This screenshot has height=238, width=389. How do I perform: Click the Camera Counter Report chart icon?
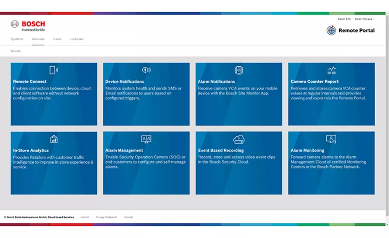point(332,70)
